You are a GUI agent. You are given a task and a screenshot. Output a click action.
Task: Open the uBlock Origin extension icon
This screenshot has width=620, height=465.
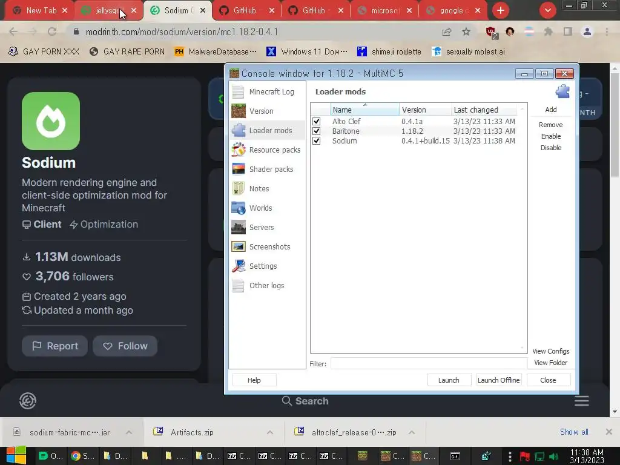(491, 33)
